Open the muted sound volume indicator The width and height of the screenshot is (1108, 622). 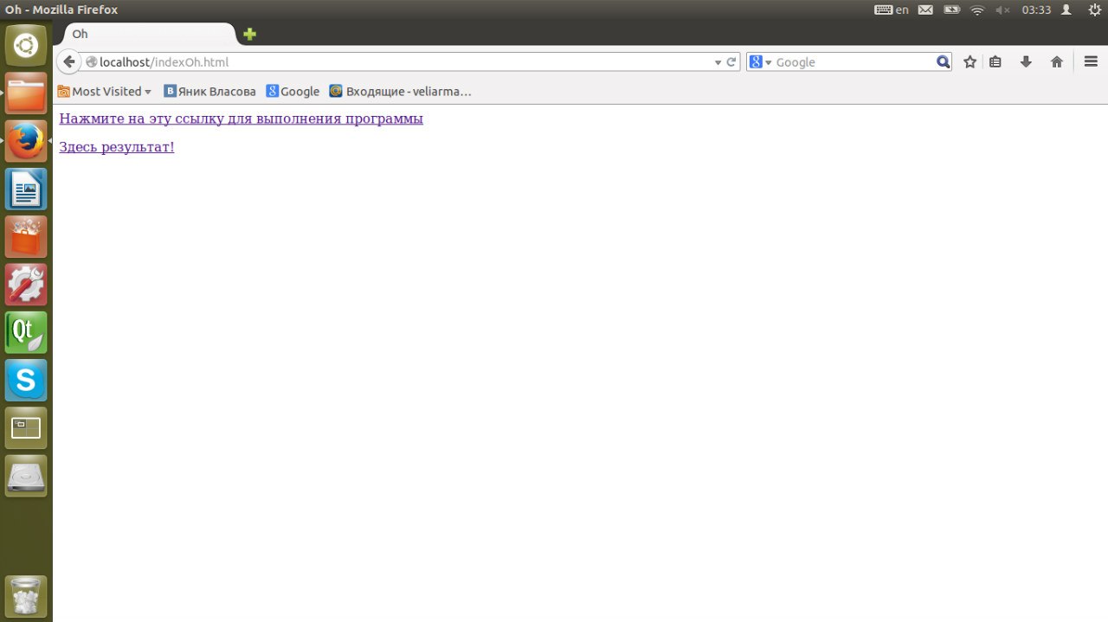(x=1002, y=10)
